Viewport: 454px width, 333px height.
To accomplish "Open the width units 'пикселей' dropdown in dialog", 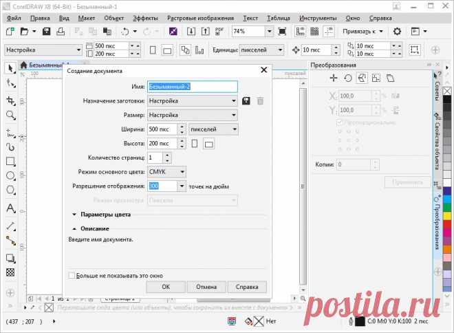I will click(213, 129).
